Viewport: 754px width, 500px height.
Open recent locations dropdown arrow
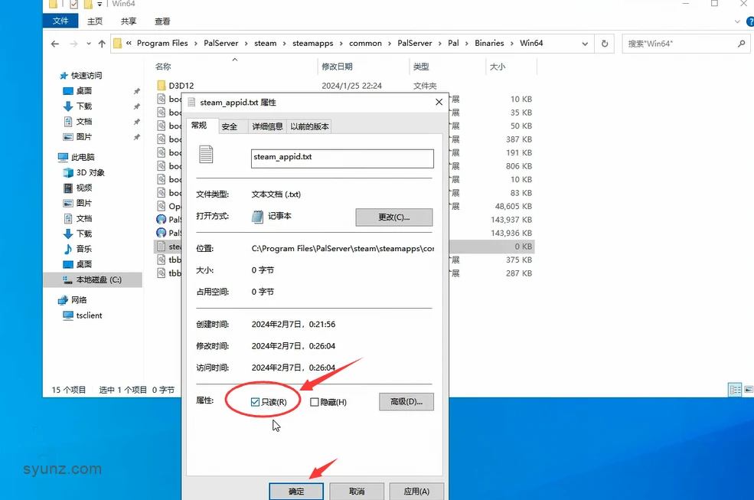[x=89, y=44]
